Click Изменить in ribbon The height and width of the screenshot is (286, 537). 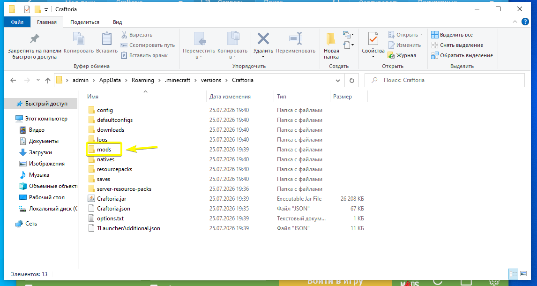(x=404, y=45)
